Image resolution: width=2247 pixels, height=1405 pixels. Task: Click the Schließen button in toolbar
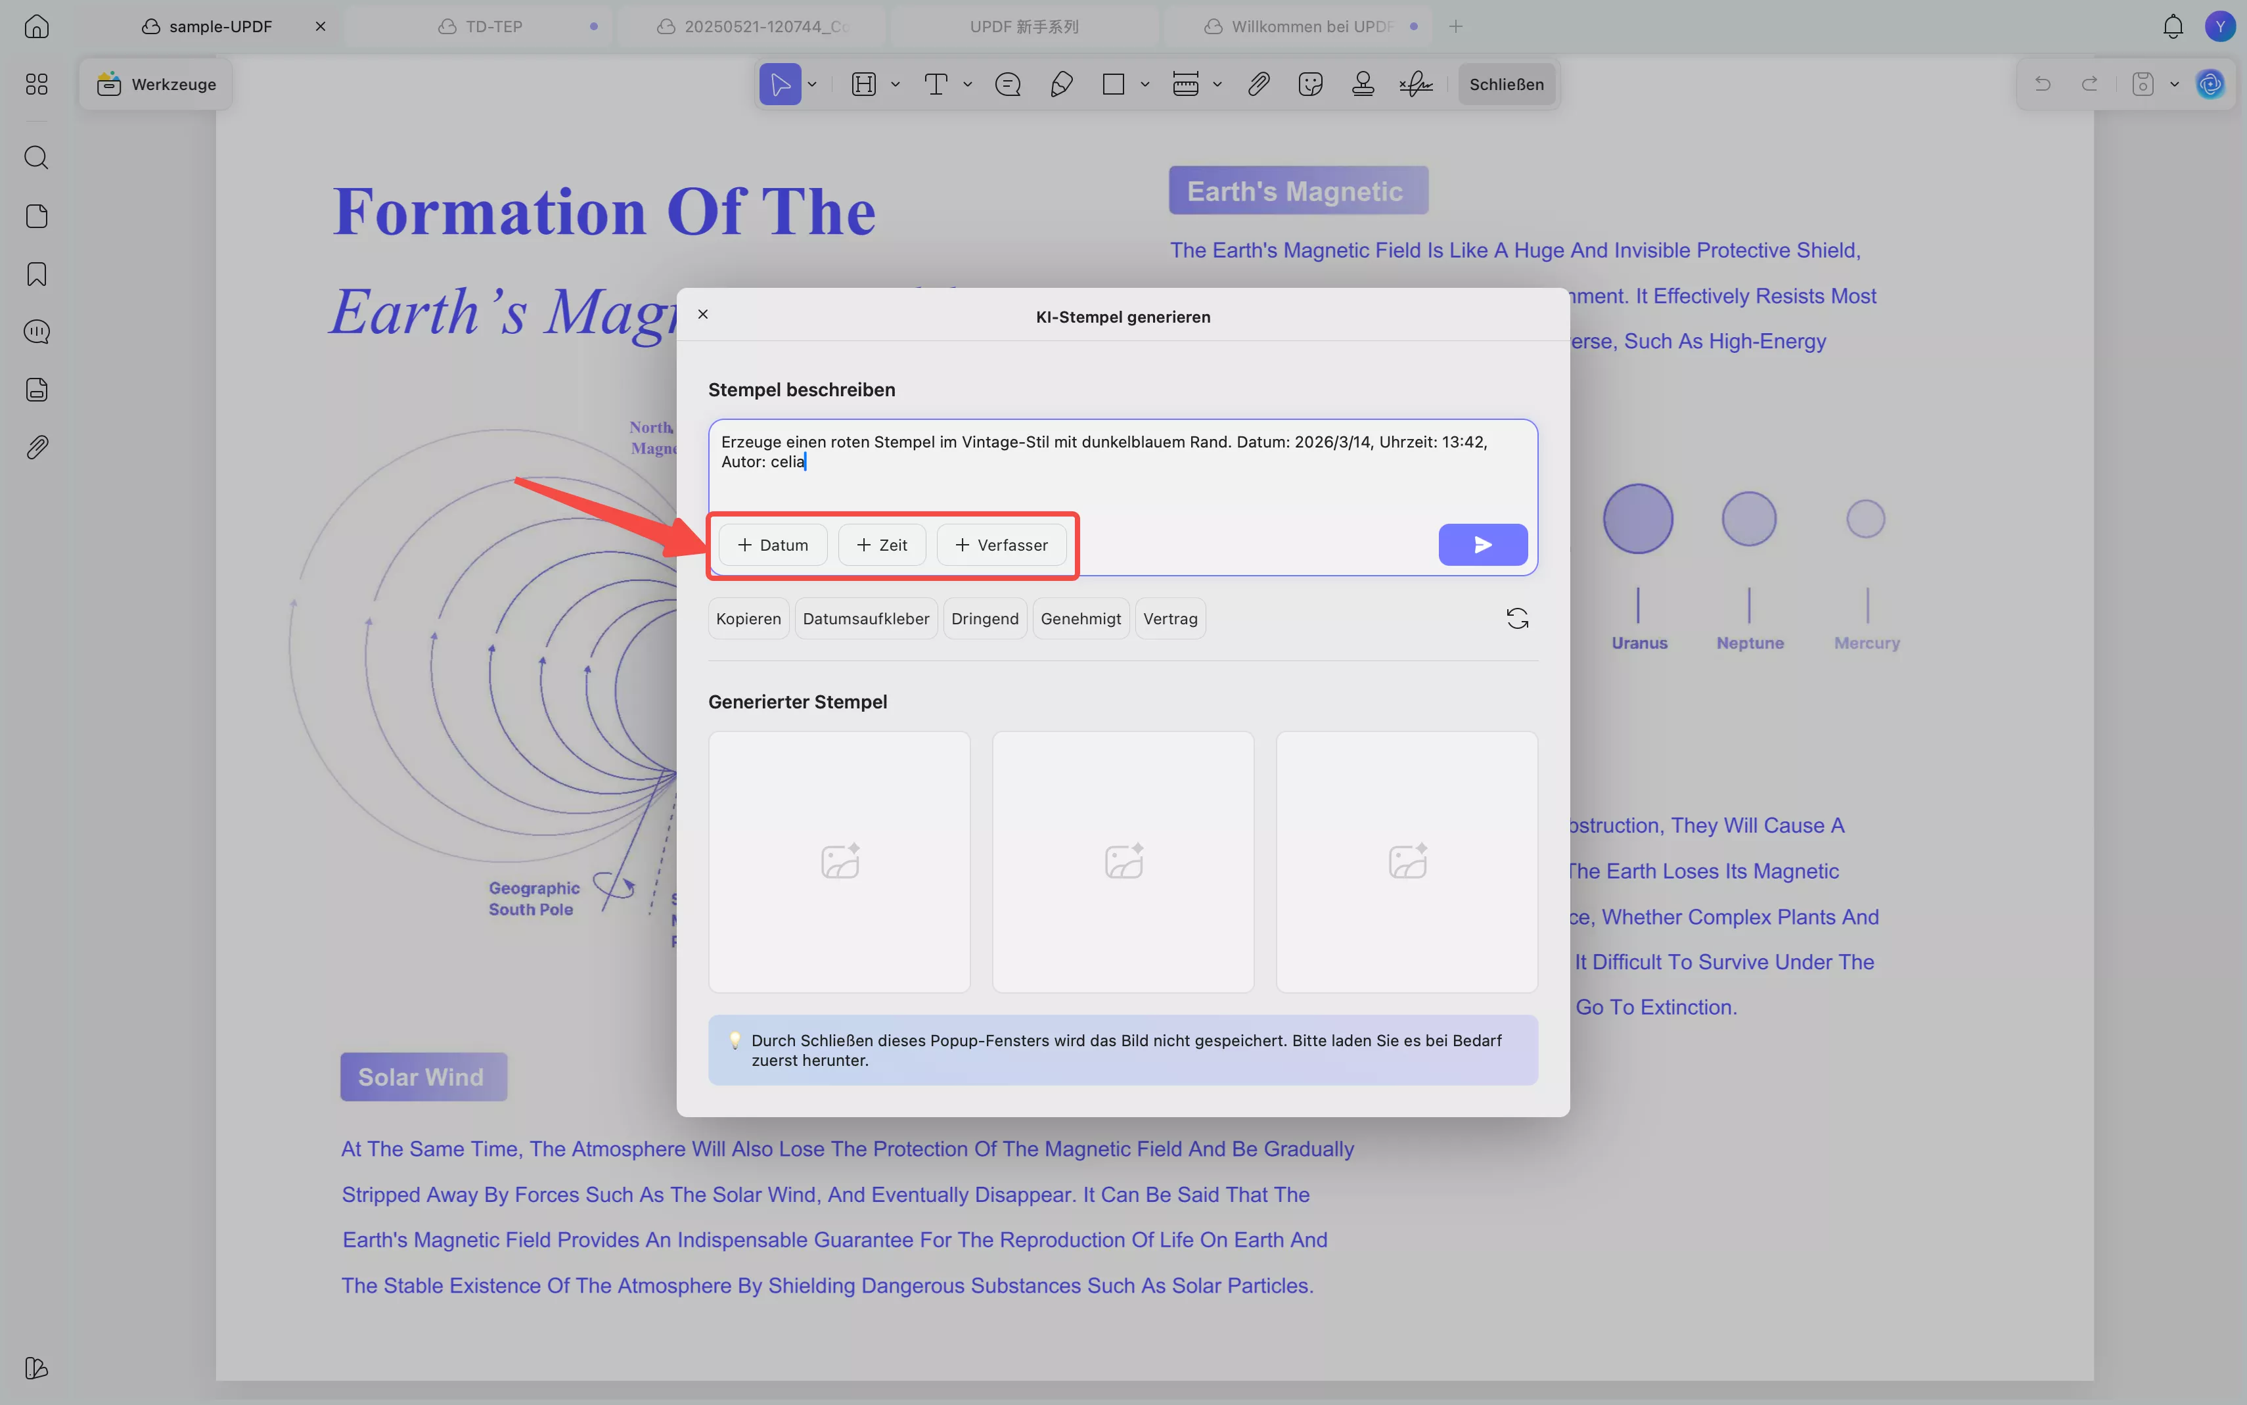click(x=1506, y=85)
